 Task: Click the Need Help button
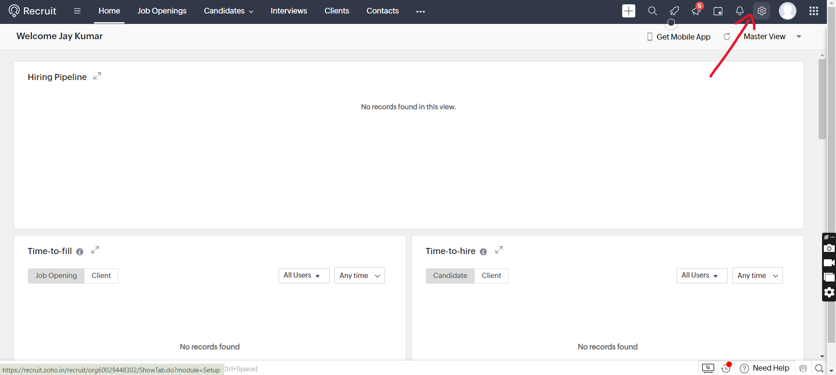[x=765, y=368]
